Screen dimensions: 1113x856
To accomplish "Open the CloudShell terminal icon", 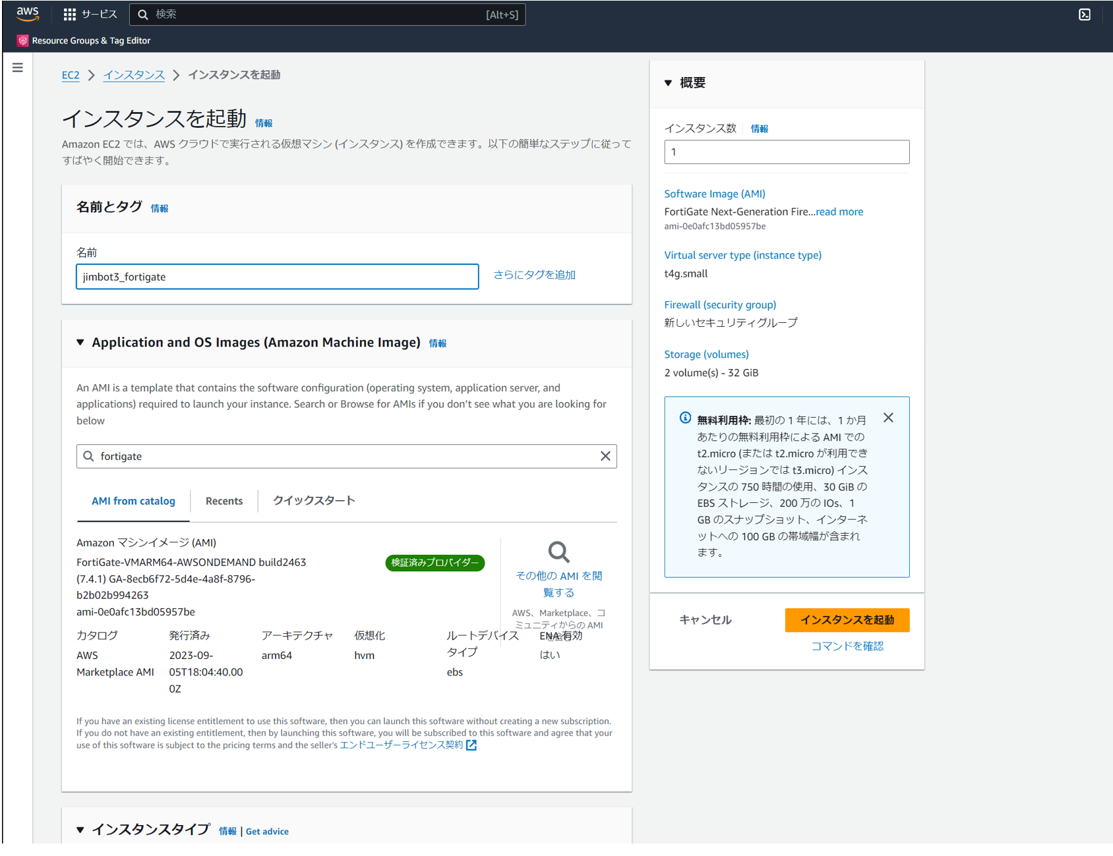I will pos(1085,14).
